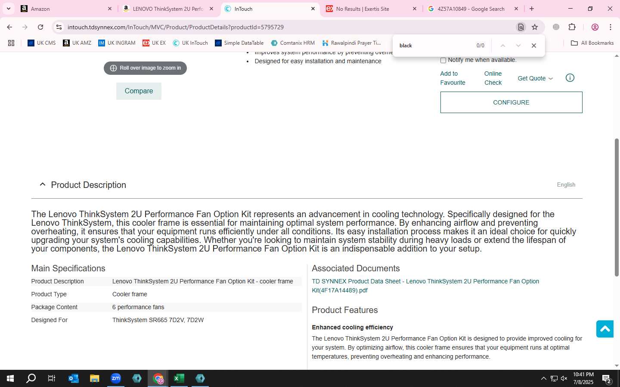The image size is (620, 387).
Task: Open Zoom from the taskbar
Action: [x=116, y=378]
